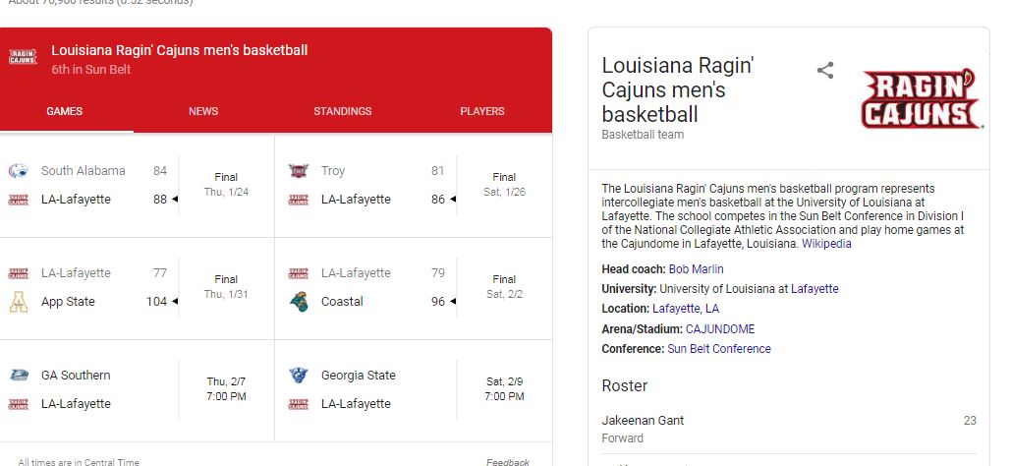Click the GA Southern team logo
1011x466 pixels.
click(x=18, y=376)
